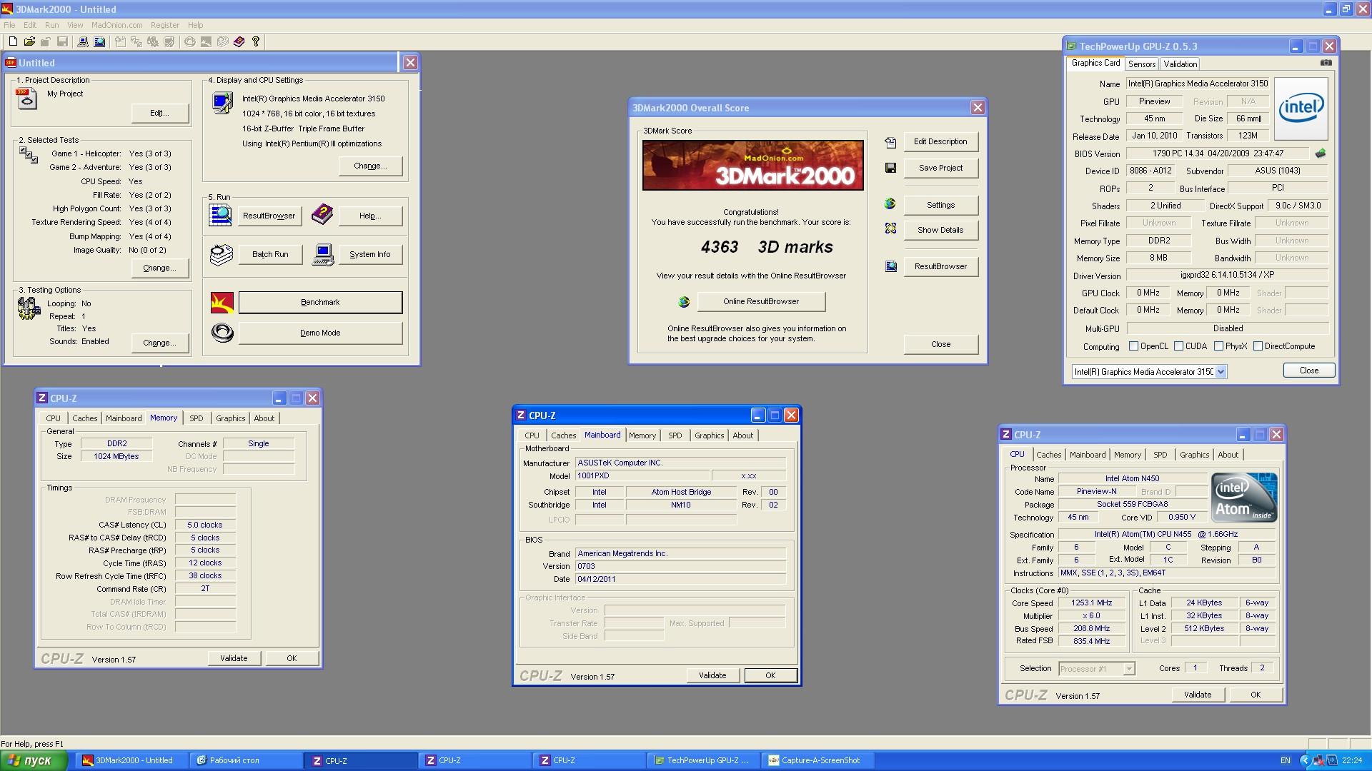This screenshot has height=771, width=1372.
Task: Open the GPU-Z graphics card selector dropdown
Action: point(1221,372)
